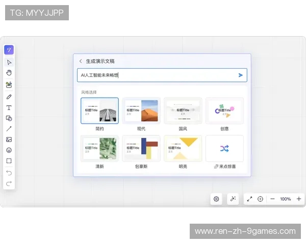Open canvas settings gear

pos(216,199)
